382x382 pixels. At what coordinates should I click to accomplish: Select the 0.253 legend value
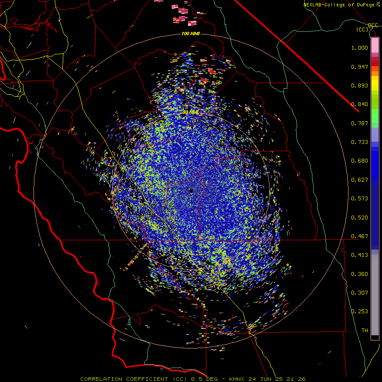tap(360, 312)
